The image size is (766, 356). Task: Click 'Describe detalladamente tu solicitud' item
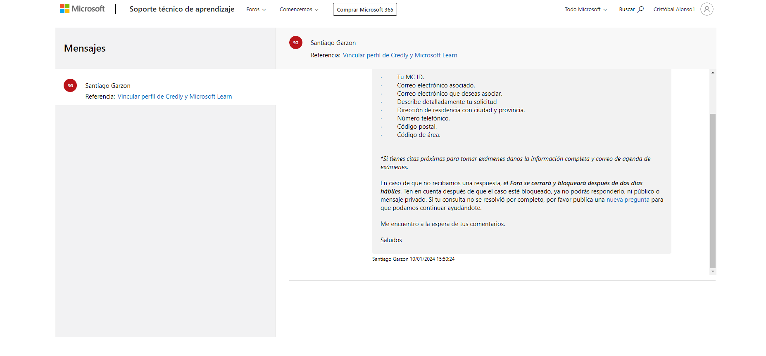pyautogui.click(x=447, y=102)
